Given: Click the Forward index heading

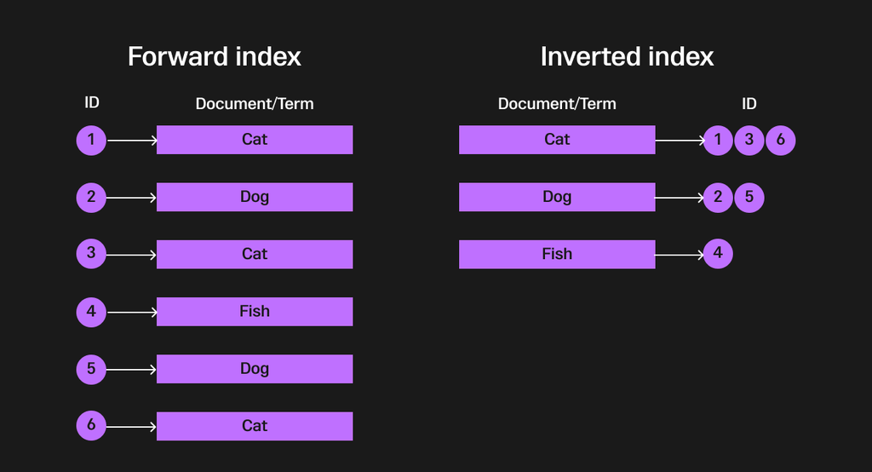Looking at the screenshot, I should pyautogui.click(x=215, y=57).
